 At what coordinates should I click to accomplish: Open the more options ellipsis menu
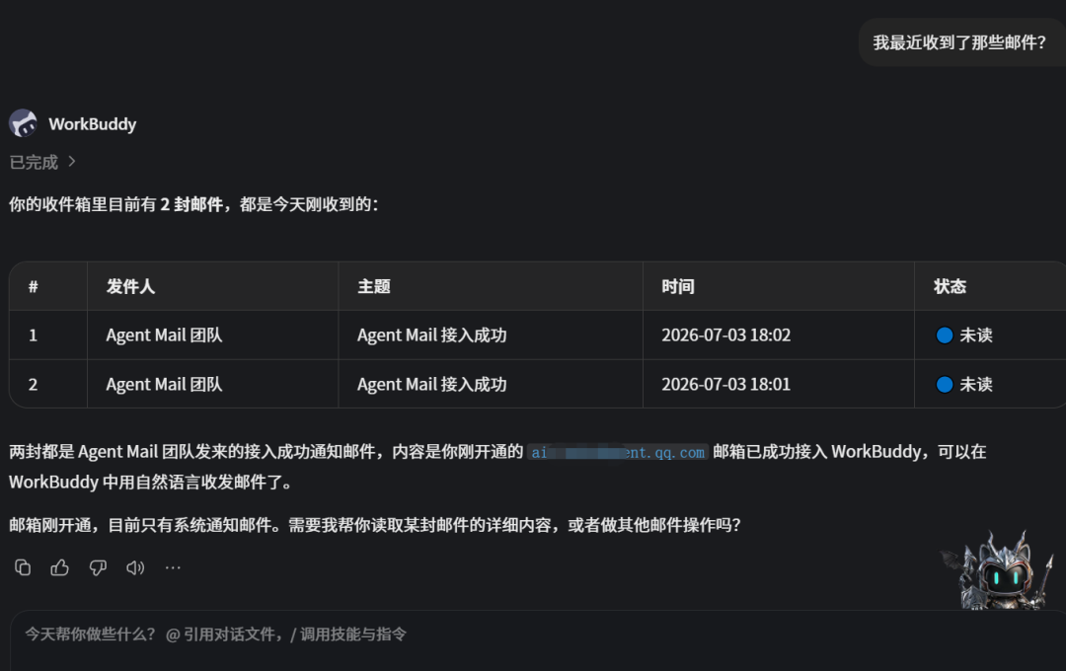pos(173,567)
